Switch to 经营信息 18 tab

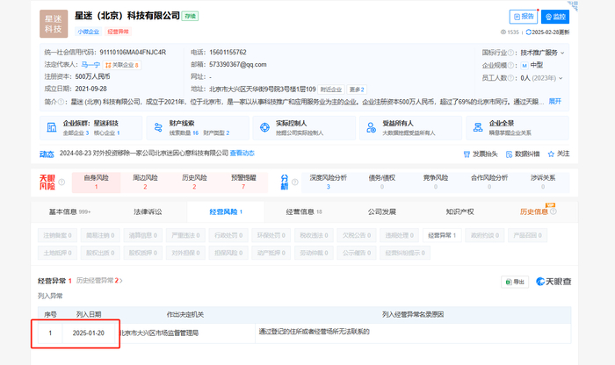tap(304, 211)
